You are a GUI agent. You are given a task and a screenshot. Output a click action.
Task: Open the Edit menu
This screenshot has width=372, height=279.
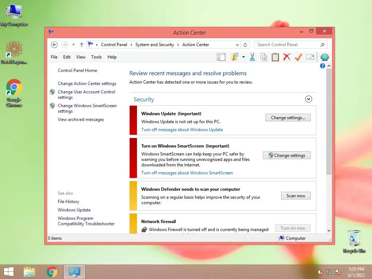pyautogui.click(x=67, y=57)
